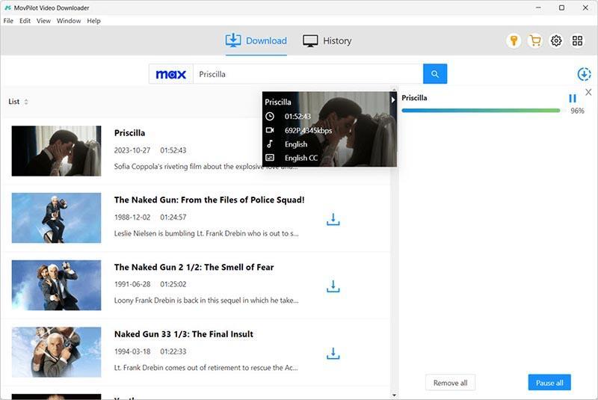Click the date 2023-10-27

[x=132, y=150]
